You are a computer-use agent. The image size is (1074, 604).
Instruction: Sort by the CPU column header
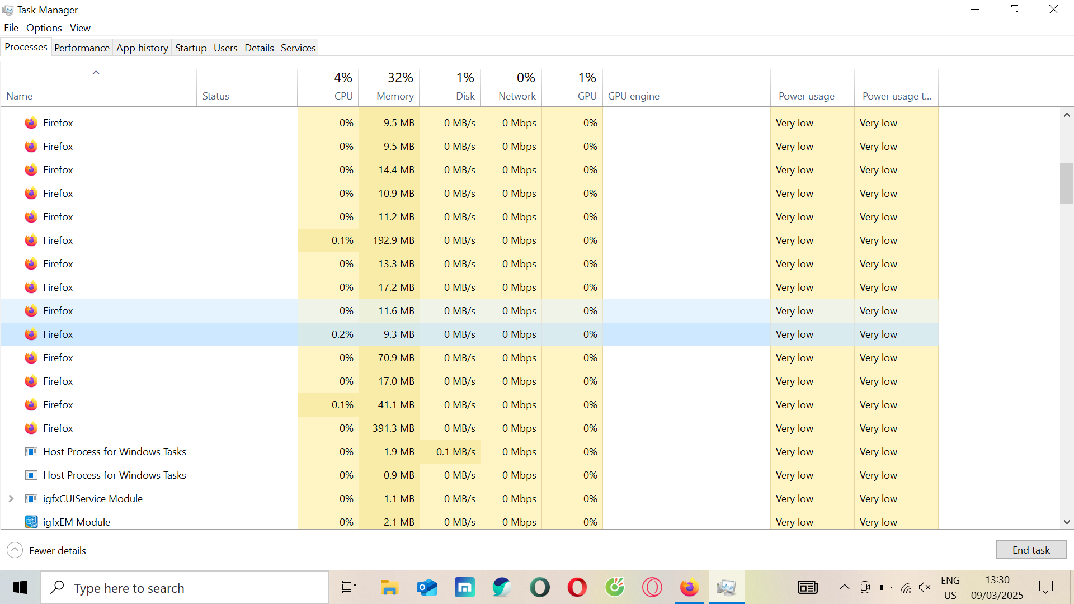[328, 87]
